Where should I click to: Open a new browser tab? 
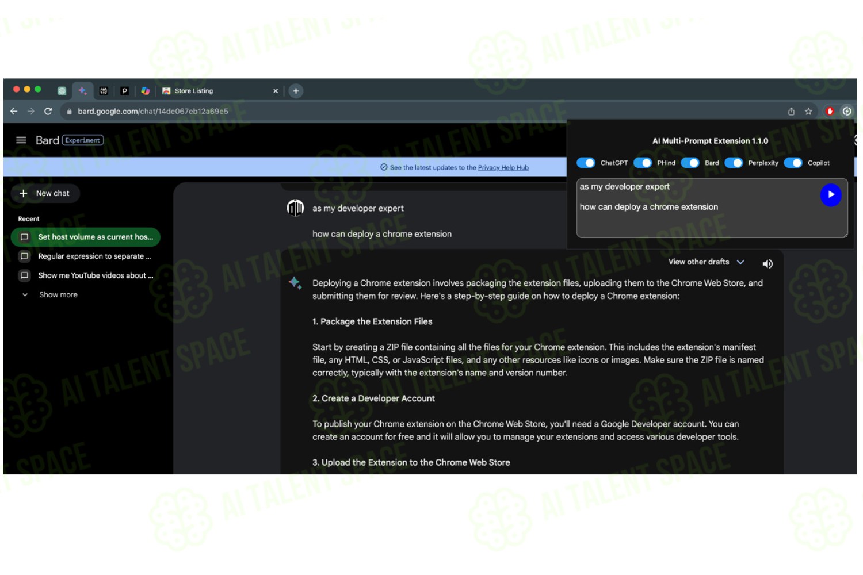click(x=296, y=91)
